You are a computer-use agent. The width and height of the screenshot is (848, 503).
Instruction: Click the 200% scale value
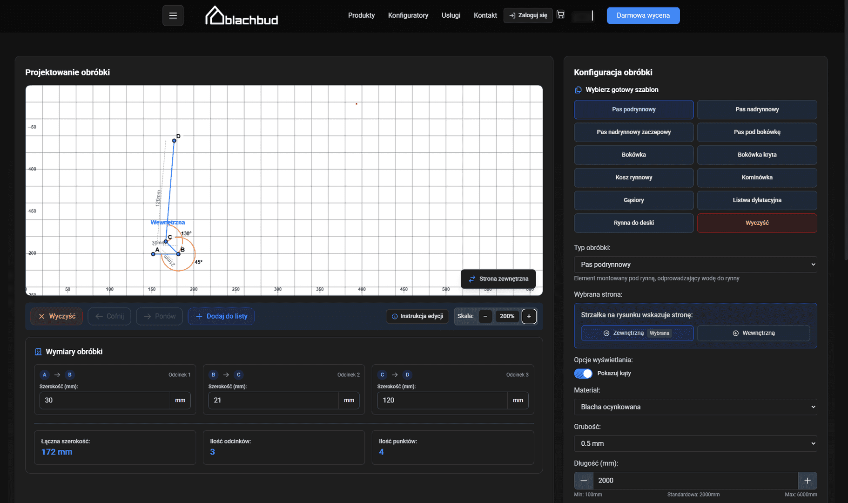507,316
